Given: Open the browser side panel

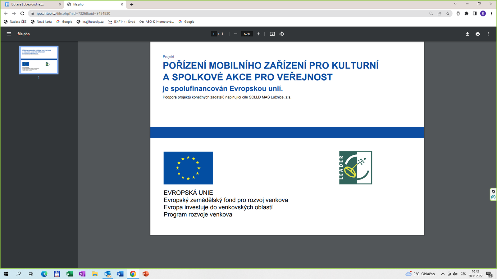Looking at the screenshot, I should click(x=475, y=13).
